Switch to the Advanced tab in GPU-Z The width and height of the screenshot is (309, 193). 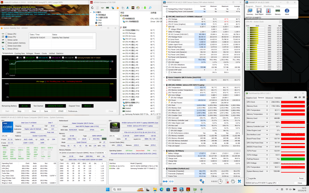[x=269, y=98]
